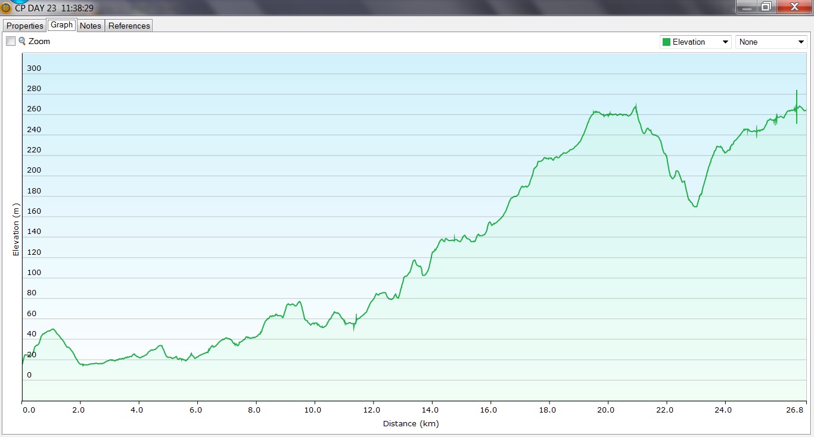The width and height of the screenshot is (814, 437).
Task: Click the restore window button
Action: click(766, 7)
